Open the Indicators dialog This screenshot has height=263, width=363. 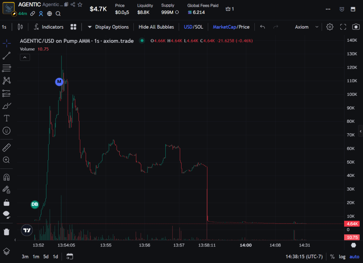click(49, 27)
